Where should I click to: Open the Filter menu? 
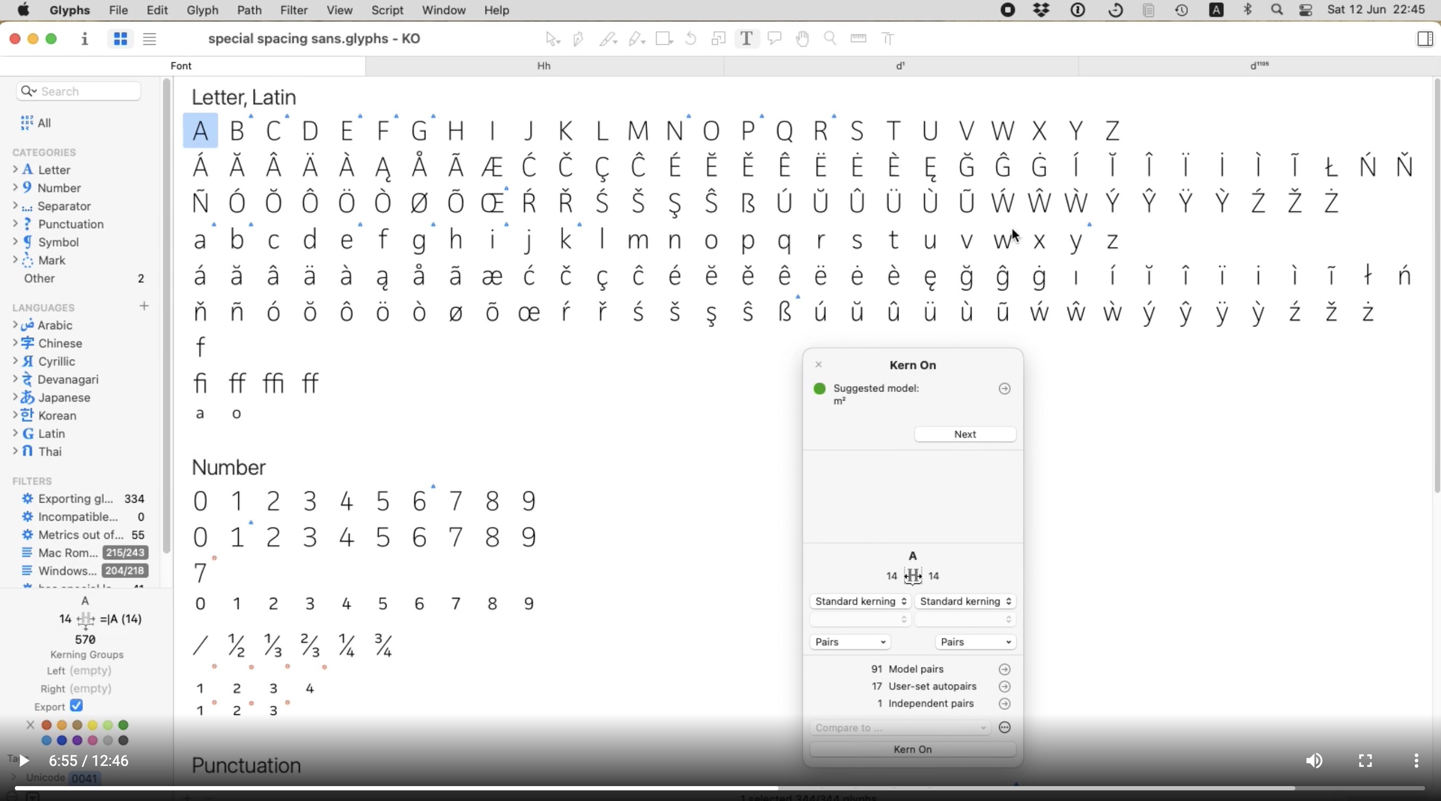click(294, 10)
